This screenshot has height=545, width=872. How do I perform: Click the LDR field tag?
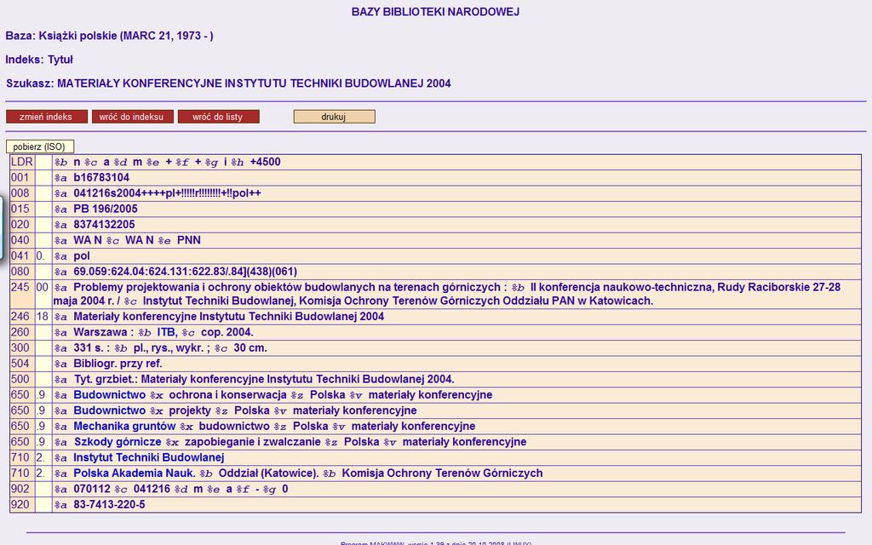(x=21, y=162)
